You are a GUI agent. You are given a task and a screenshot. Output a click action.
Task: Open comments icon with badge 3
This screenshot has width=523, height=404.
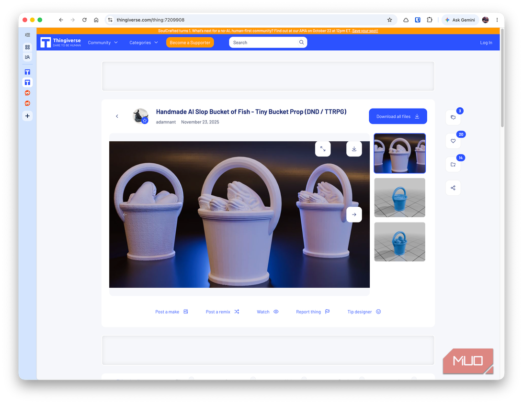pyautogui.click(x=453, y=117)
